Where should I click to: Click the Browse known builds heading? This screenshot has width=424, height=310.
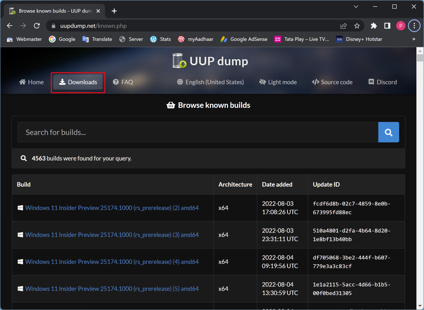(208, 105)
